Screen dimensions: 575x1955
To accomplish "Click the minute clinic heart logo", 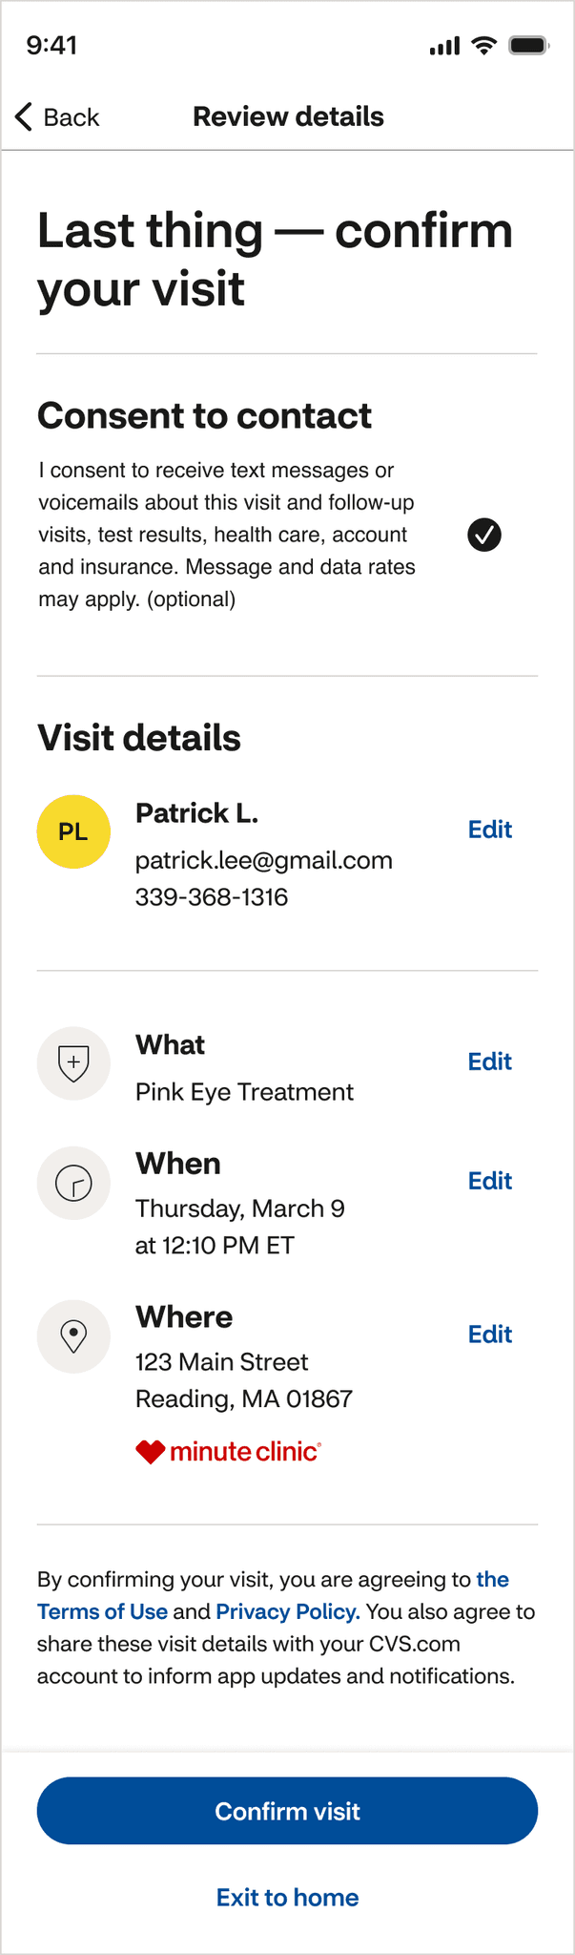I will coord(229,1452).
